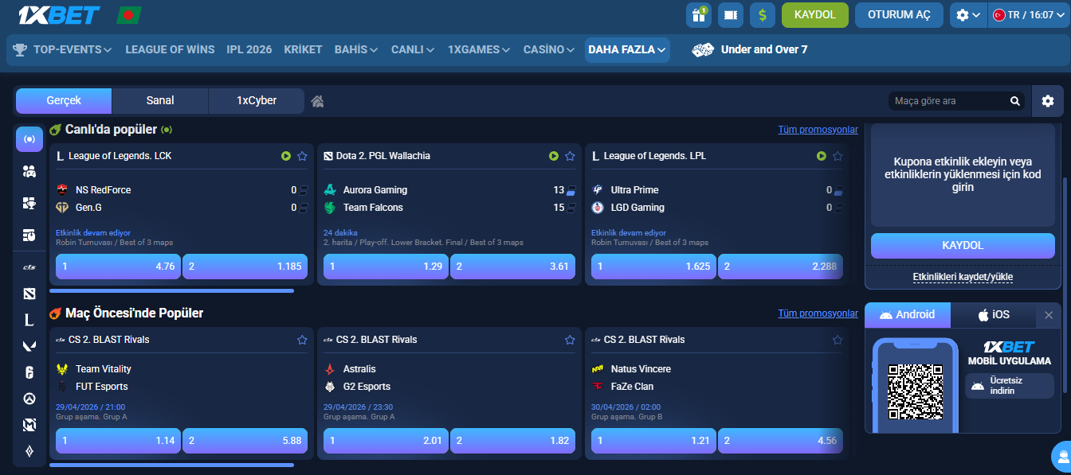Open the Dota 2 sidebar icon
This screenshot has width=1071, height=475.
[x=29, y=294]
